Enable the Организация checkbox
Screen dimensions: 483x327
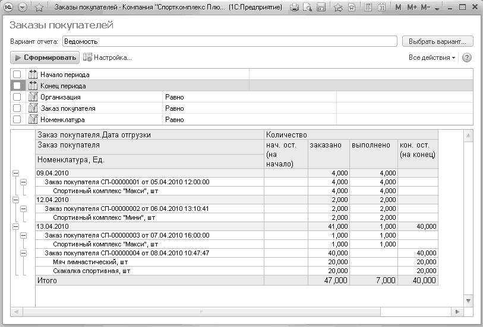point(17,97)
